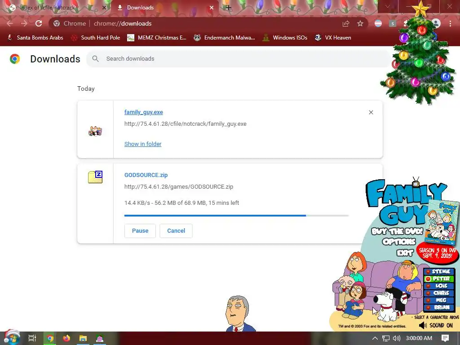
Task: Click the Chrome taskbar icon
Action: click(50, 338)
